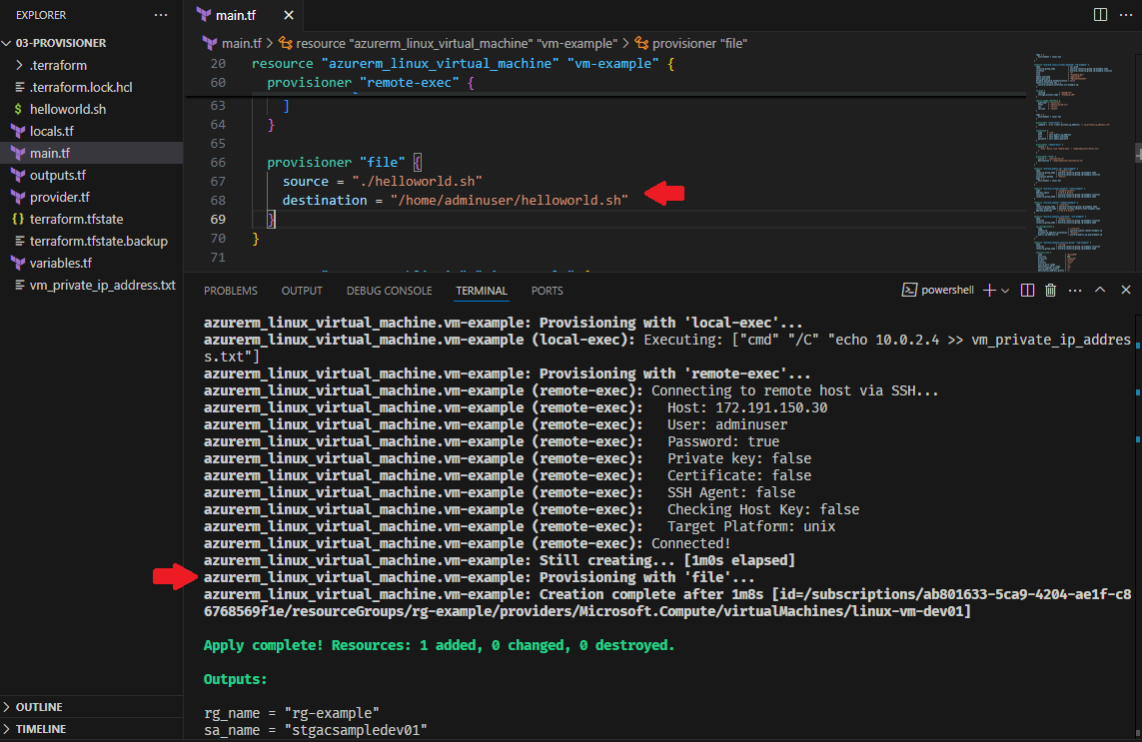Open variables.tf file
The image size is (1142, 742).
tap(61, 262)
